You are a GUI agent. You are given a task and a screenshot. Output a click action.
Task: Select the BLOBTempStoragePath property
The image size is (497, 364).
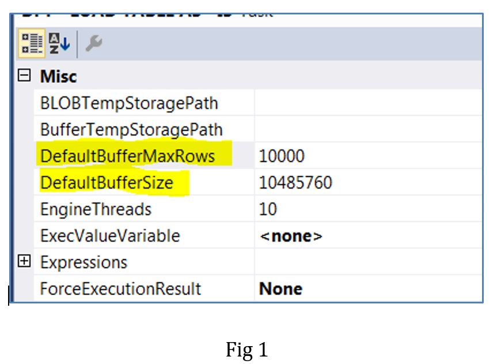129,104
